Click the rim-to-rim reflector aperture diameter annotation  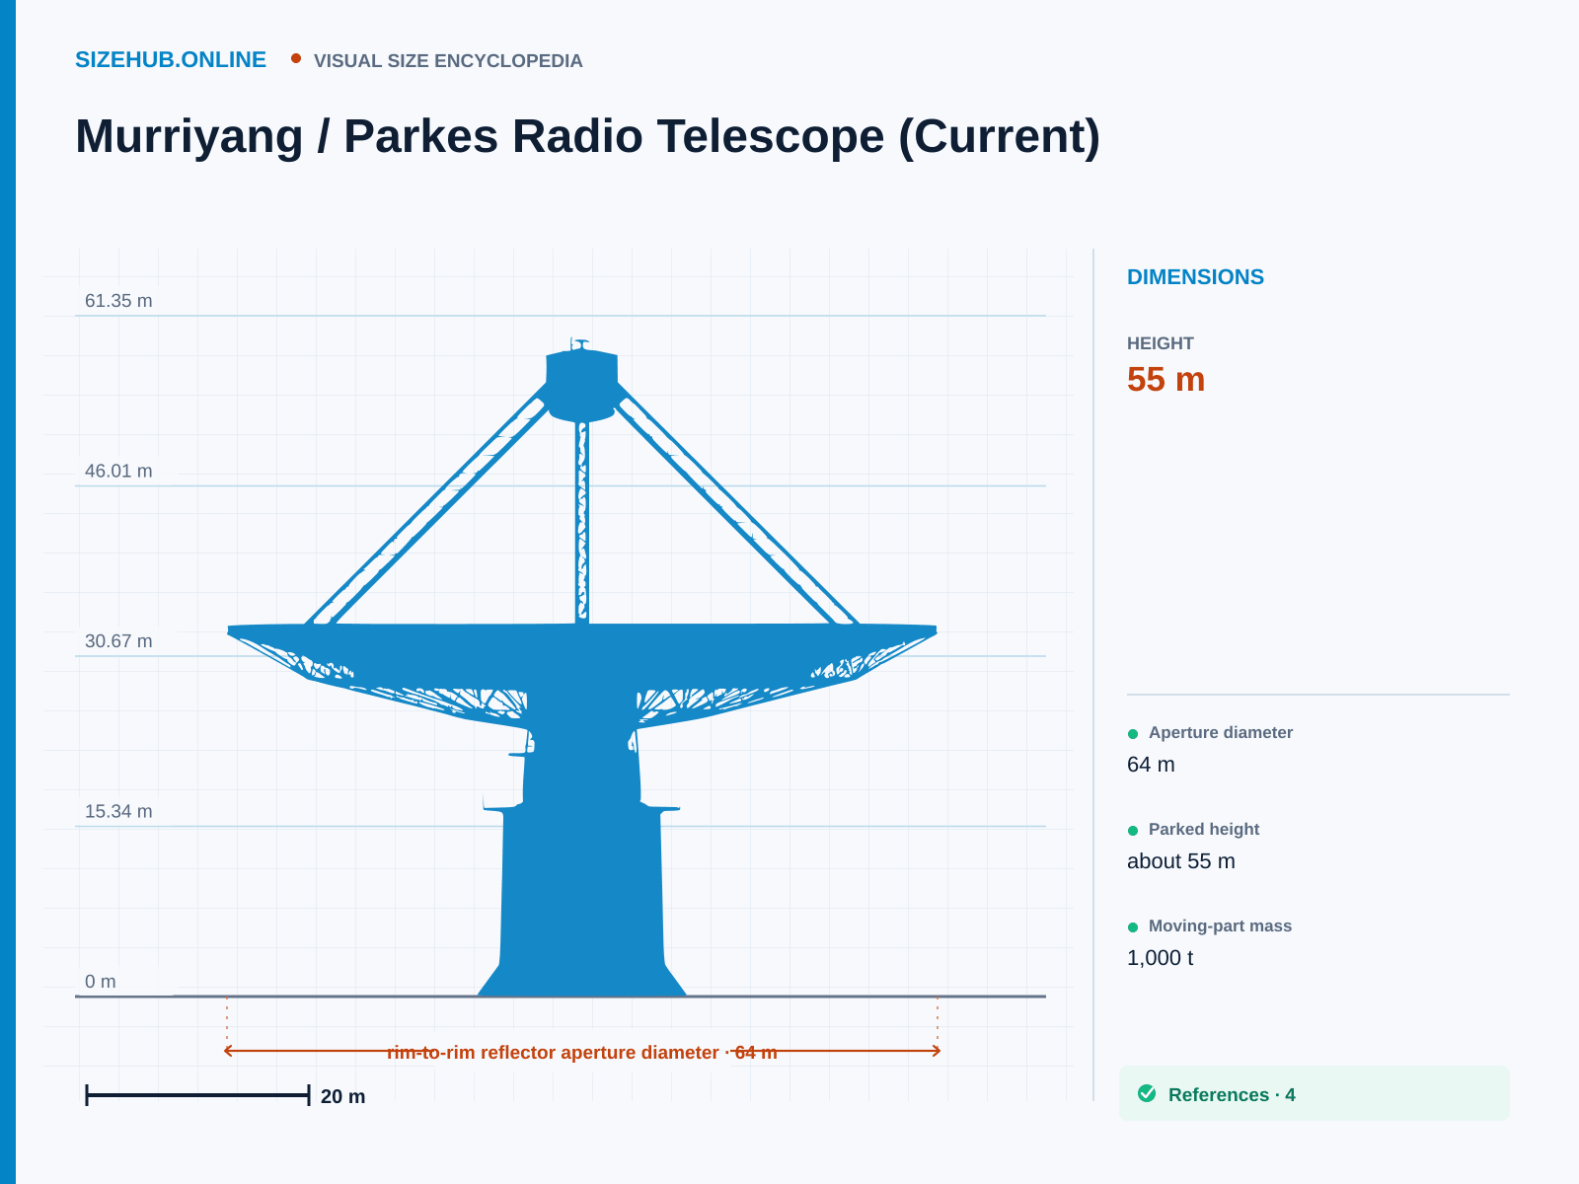tap(582, 1052)
